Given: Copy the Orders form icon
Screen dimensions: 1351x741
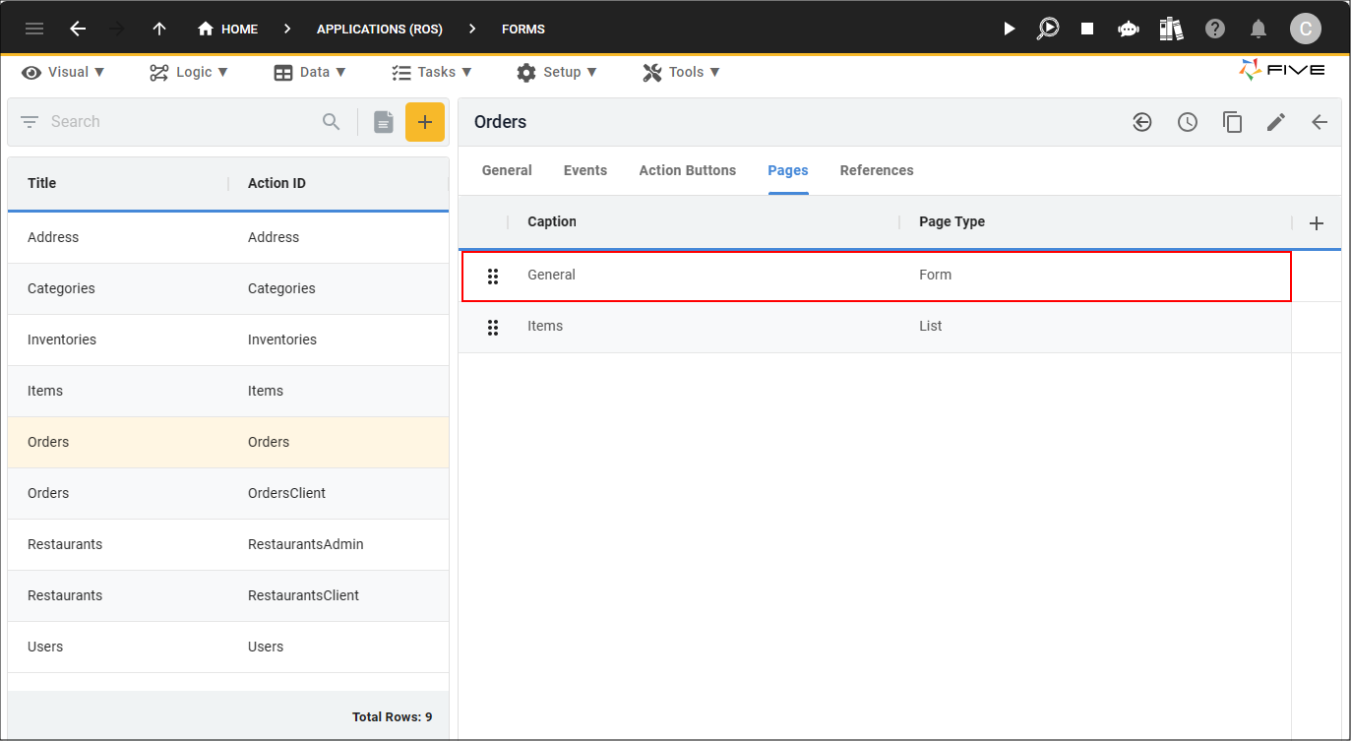Looking at the screenshot, I should (1232, 122).
